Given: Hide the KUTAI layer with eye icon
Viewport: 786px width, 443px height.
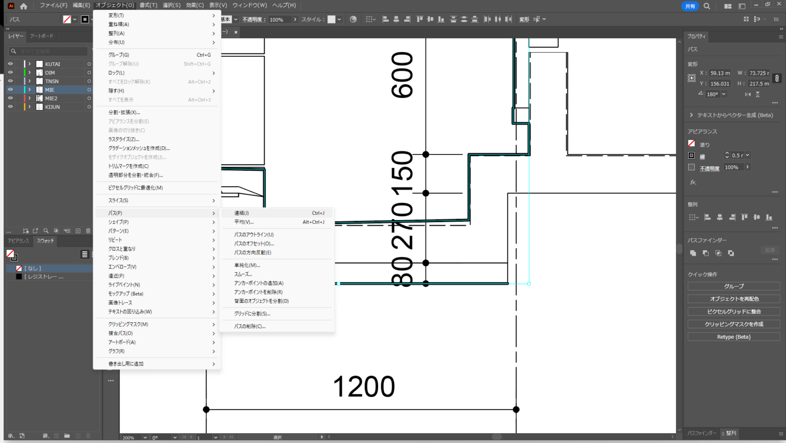Looking at the screenshot, I should point(10,64).
